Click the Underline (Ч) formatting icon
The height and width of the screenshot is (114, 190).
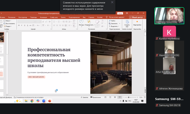coord(25,25)
